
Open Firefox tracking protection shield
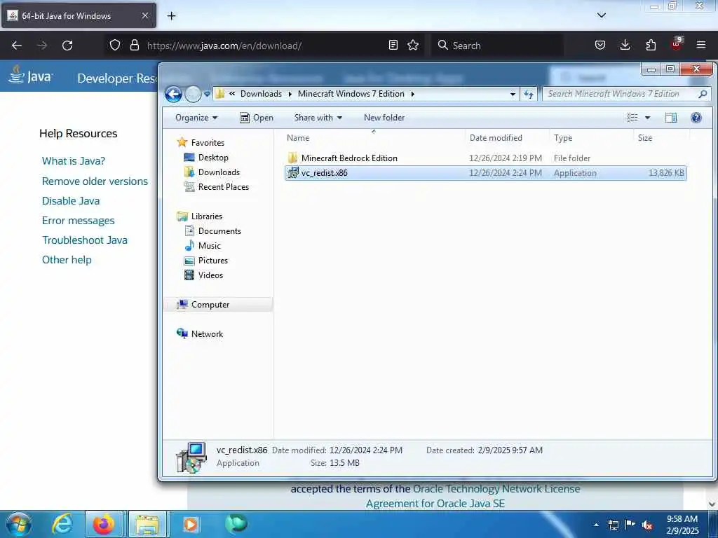(115, 45)
